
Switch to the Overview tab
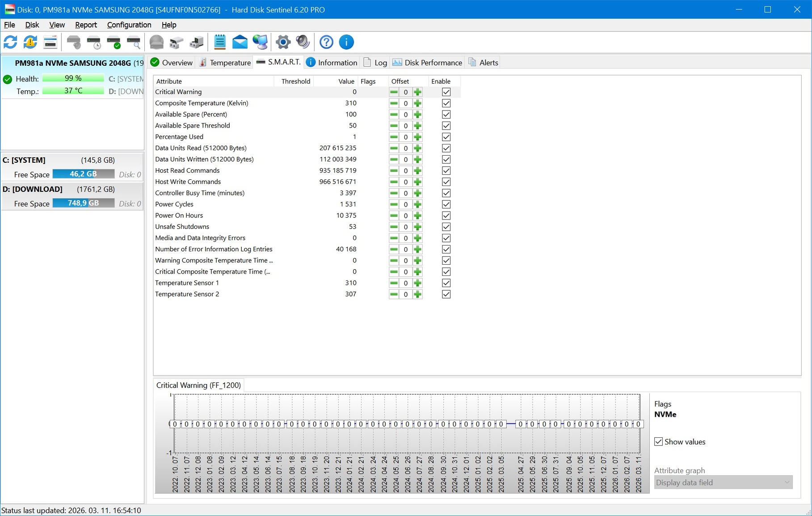coord(171,63)
